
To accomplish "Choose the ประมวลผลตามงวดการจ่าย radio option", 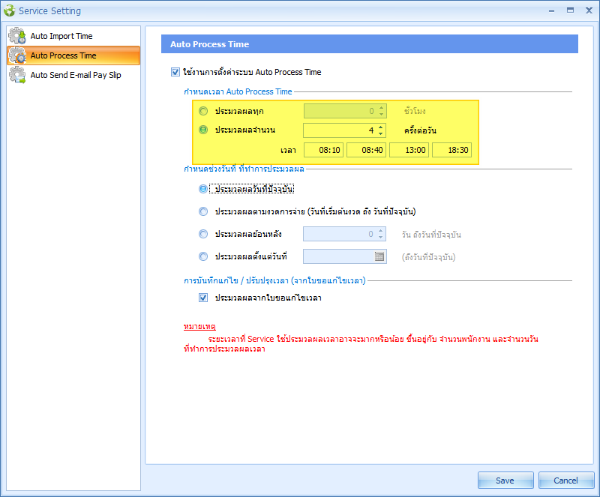I will pyautogui.click(x=203, y=211).
